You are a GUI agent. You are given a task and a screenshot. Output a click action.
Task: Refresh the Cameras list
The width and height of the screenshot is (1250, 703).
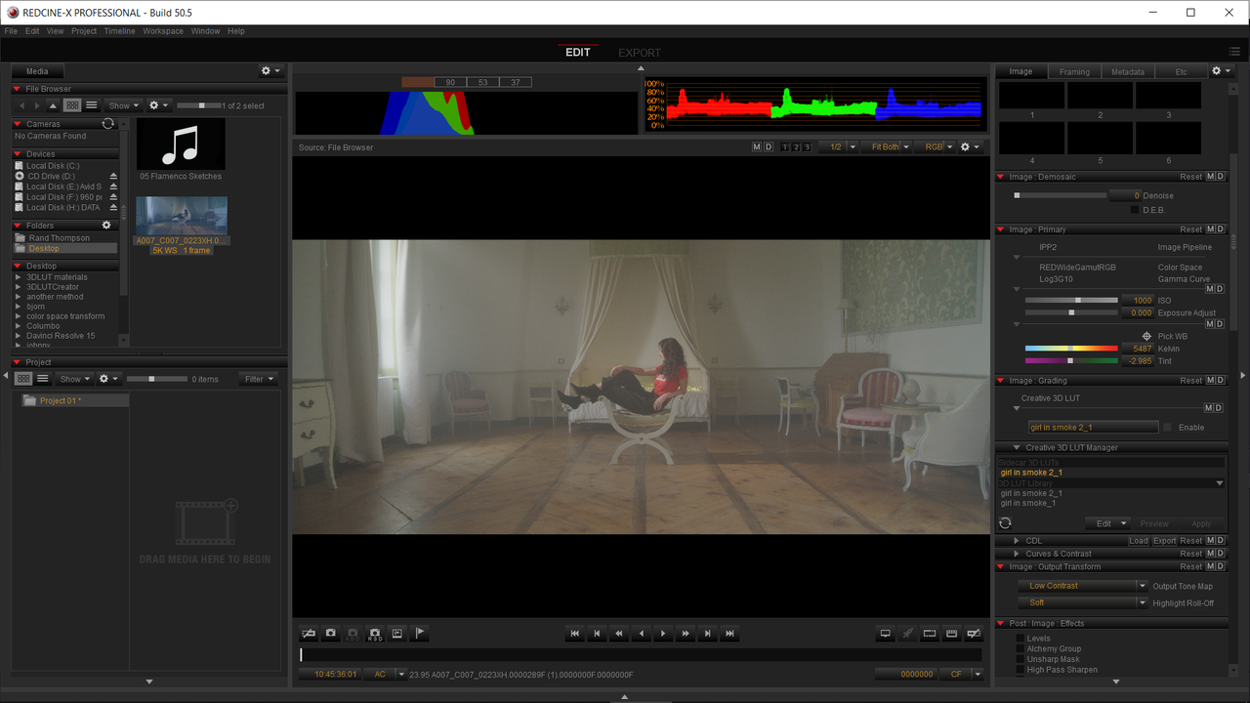pyautogui.click(x=107, y=124)
